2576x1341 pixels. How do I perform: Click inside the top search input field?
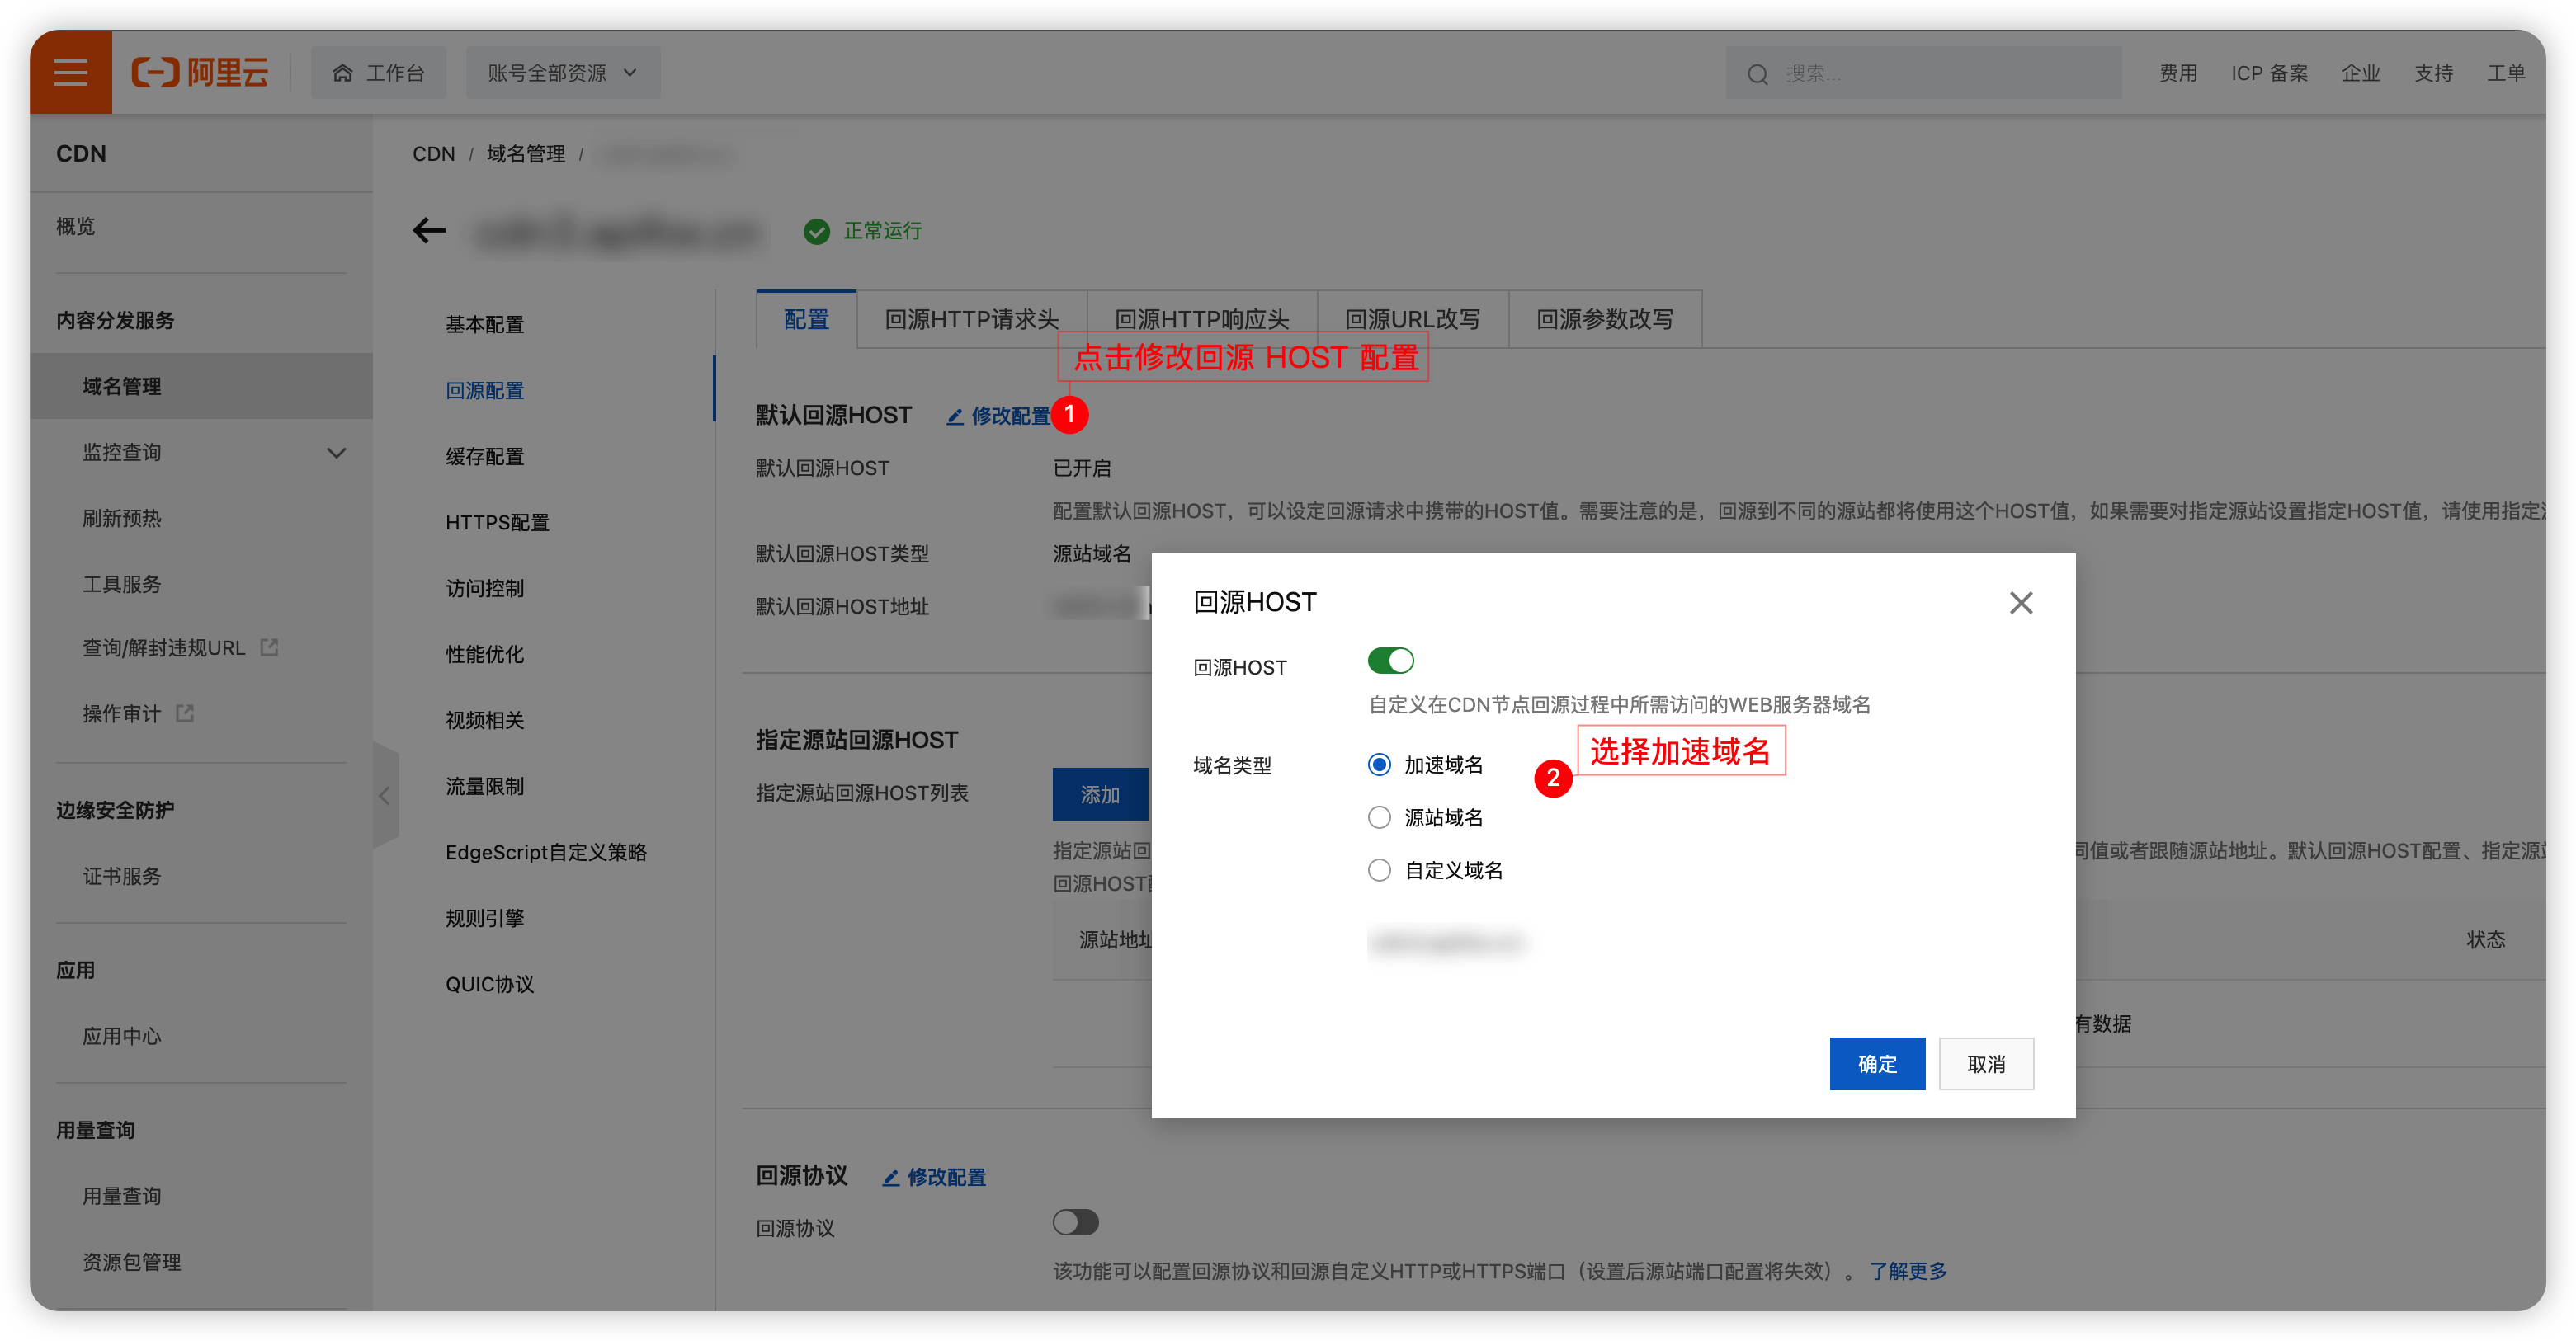pyautogui.click(x=1920, y=73)
